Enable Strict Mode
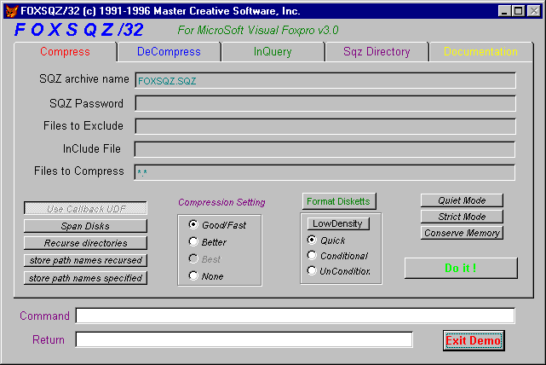This screenshot has width=546, height=365. [462, 217]
